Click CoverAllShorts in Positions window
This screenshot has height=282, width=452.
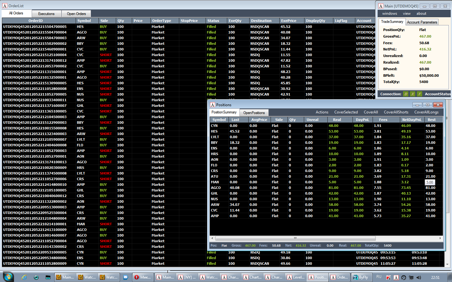click(x=396, y=112)
